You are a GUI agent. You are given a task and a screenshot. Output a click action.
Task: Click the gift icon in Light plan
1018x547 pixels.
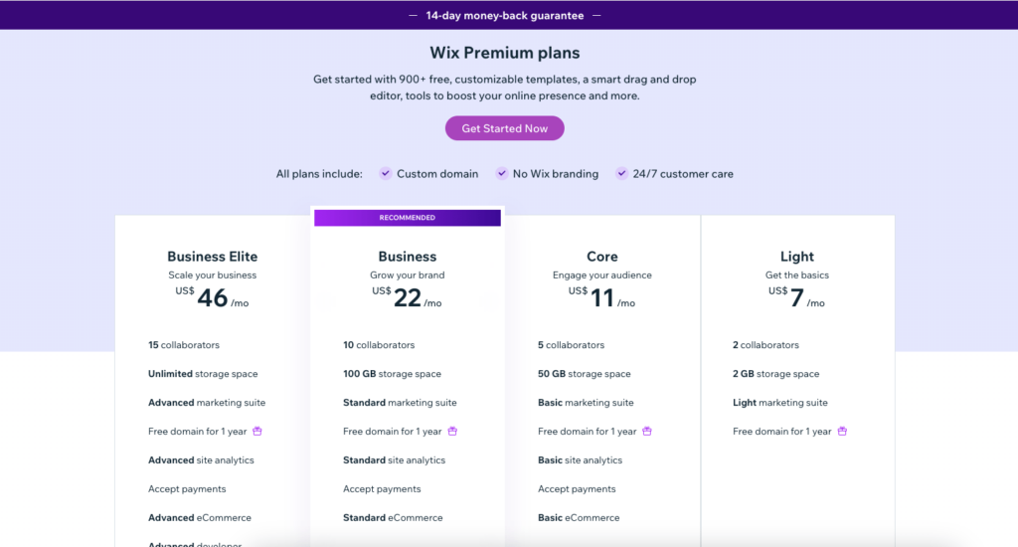842,431
